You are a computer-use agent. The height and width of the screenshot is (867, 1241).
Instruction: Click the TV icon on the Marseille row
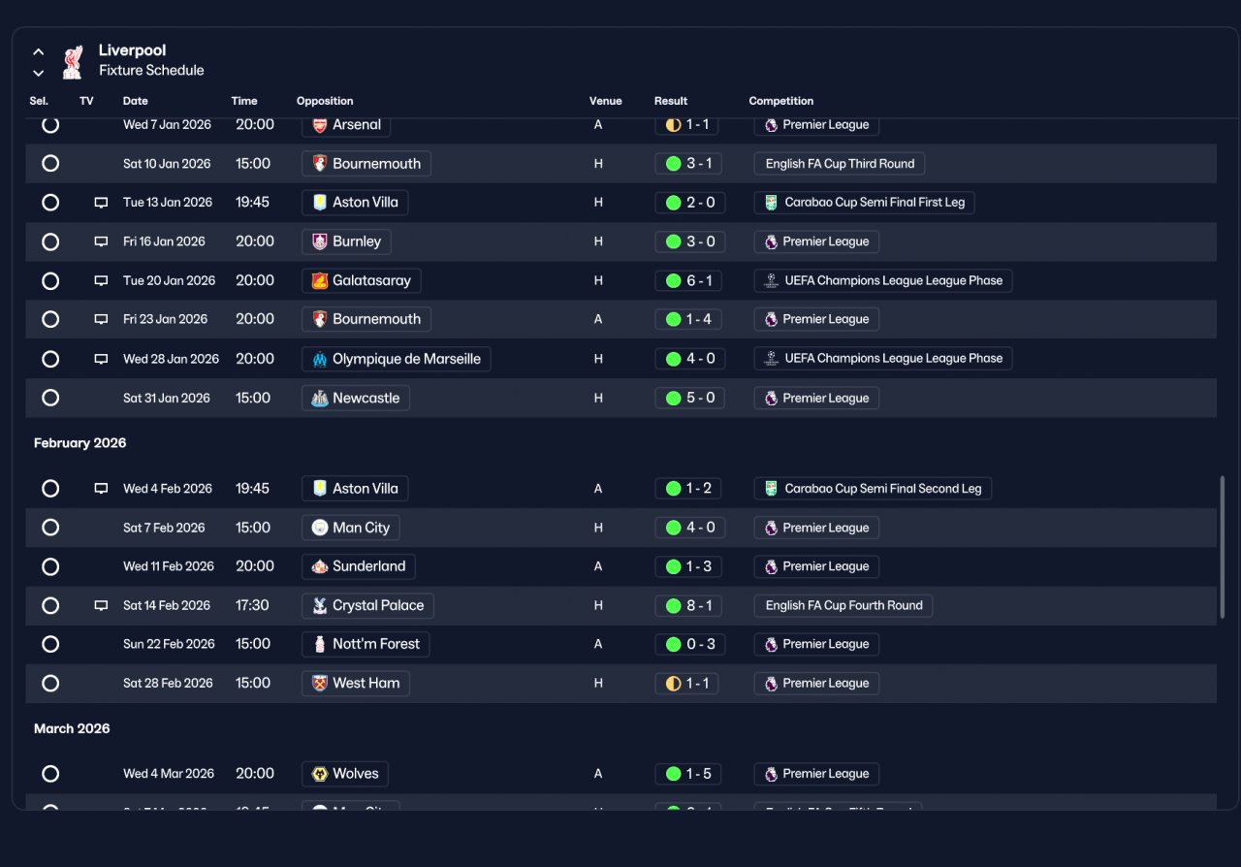point(101,359)
